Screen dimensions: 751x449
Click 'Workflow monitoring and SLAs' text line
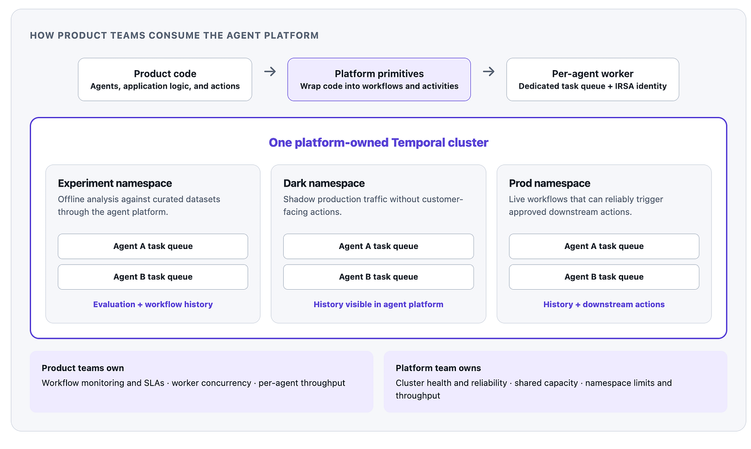click(x=193, y=383)
